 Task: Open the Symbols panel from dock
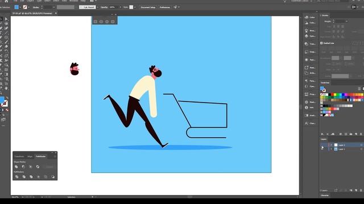tap(310, 36)
